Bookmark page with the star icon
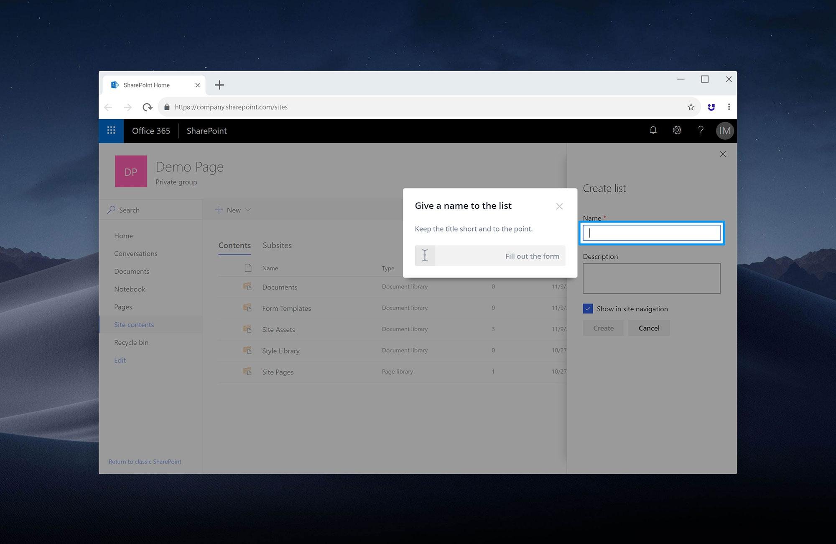836x544 pixels. pos(691,107)
